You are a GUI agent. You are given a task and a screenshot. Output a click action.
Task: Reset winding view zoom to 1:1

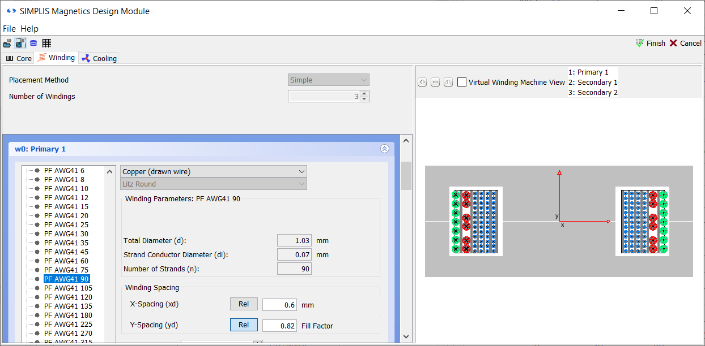click(448, 83)
